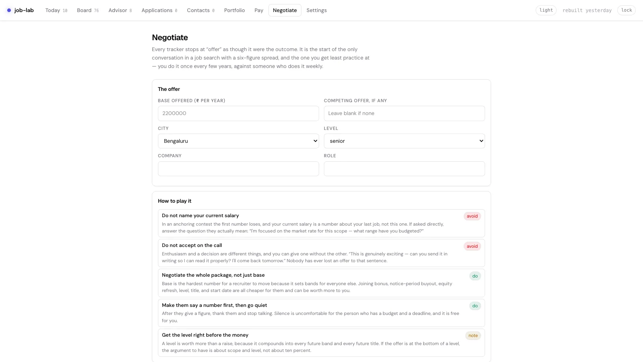Open the Settings tab

pyautogui.click(x=316, y=10)
